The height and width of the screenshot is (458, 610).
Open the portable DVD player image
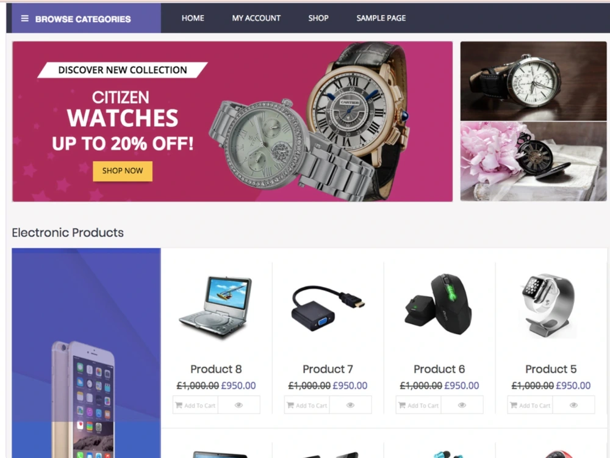(x=217, y=306)
